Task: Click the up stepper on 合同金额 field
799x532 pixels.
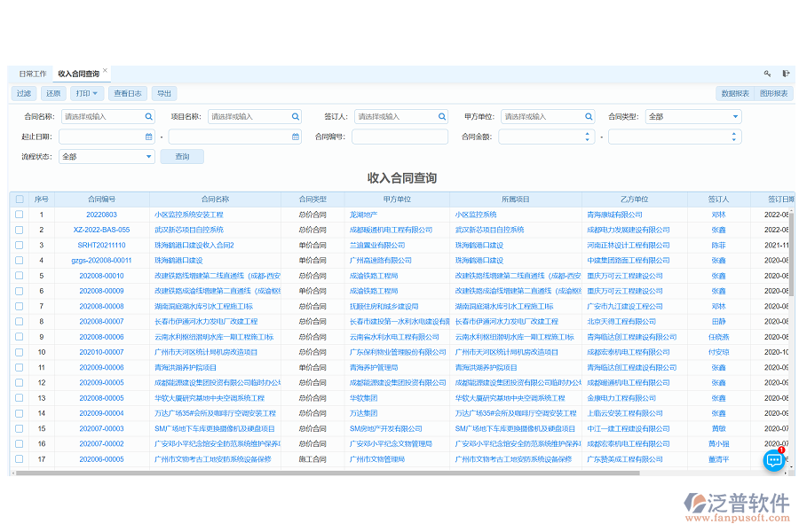Action: [x=585, y=135]
